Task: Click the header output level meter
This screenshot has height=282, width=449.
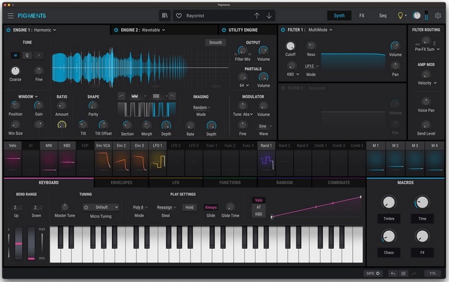Action: 426,16
